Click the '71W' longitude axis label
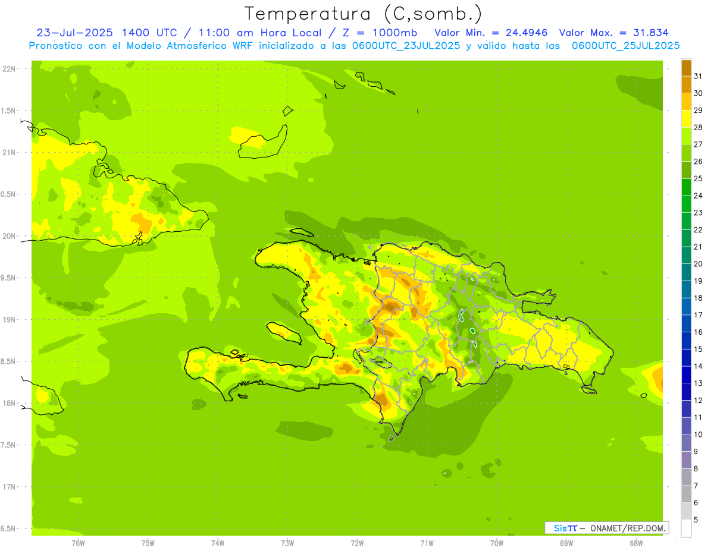This screenshot has width=714, height=551. [x=427, y=543]
